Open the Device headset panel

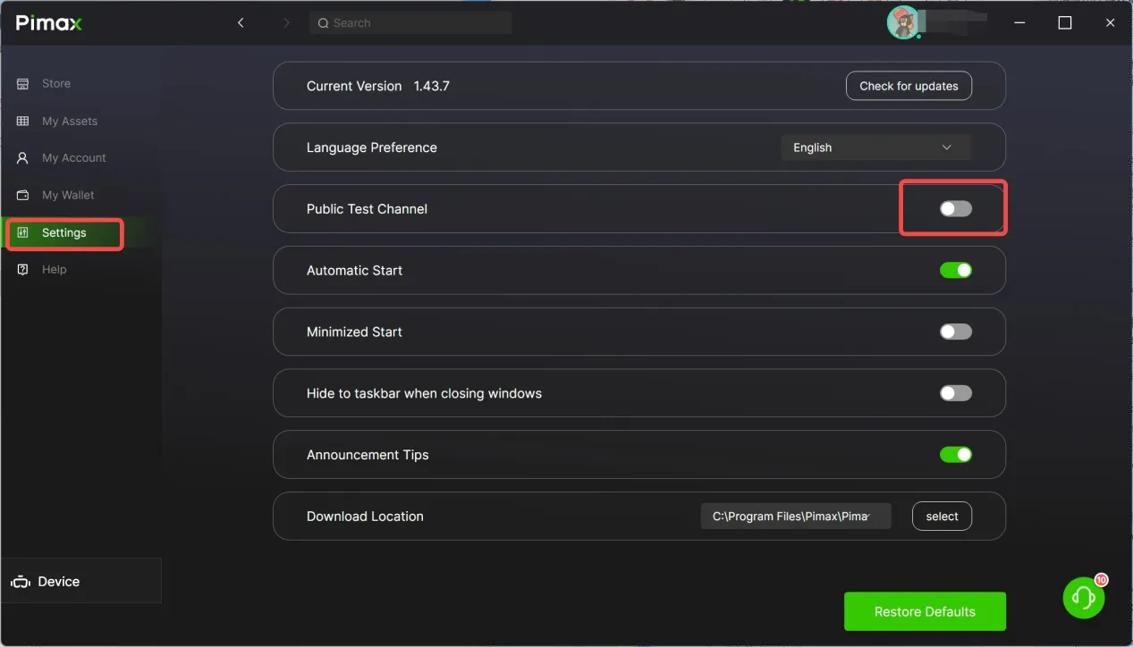pos(47,582)
